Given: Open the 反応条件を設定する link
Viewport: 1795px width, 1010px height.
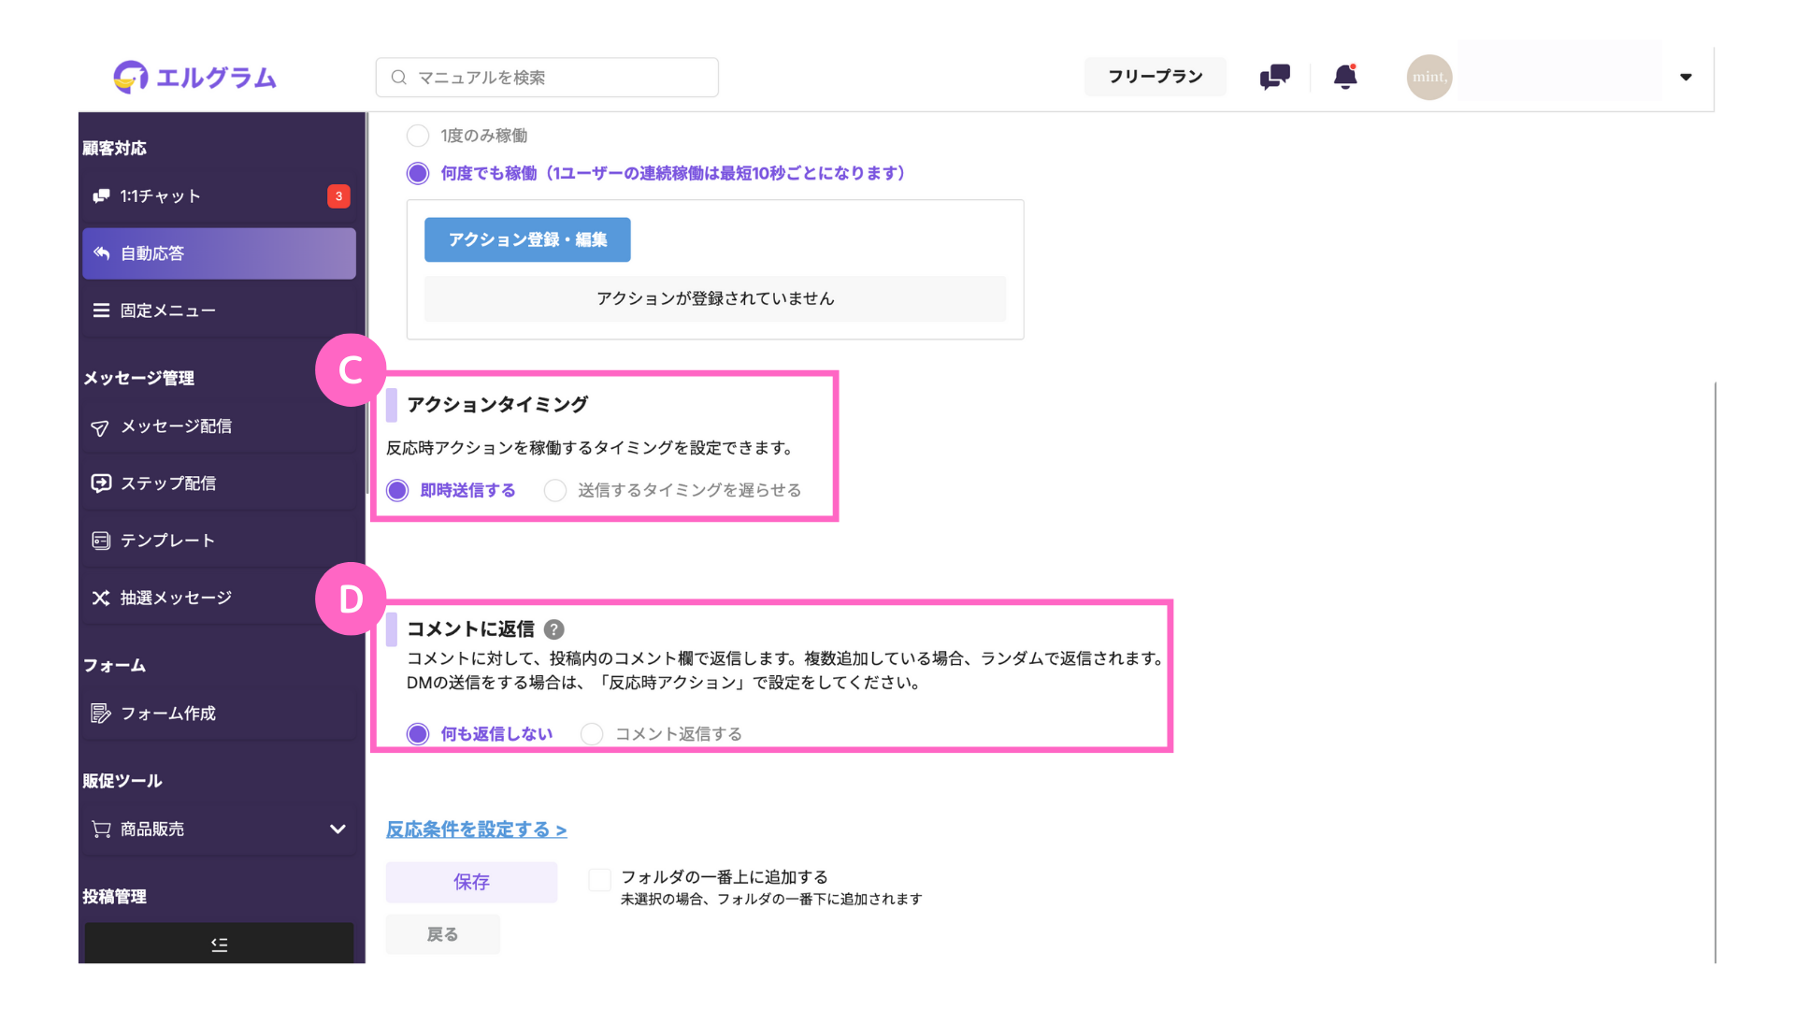Looking at the screenshot, I should (477, 830).
